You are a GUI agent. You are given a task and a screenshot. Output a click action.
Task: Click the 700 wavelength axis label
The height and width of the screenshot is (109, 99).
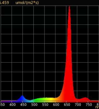78,105
